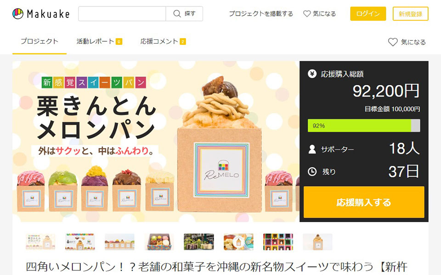Viewport: 441px width, 275px height.
Task: Open プロジェクトを掲載する link
Action: (x=261, y=14)
